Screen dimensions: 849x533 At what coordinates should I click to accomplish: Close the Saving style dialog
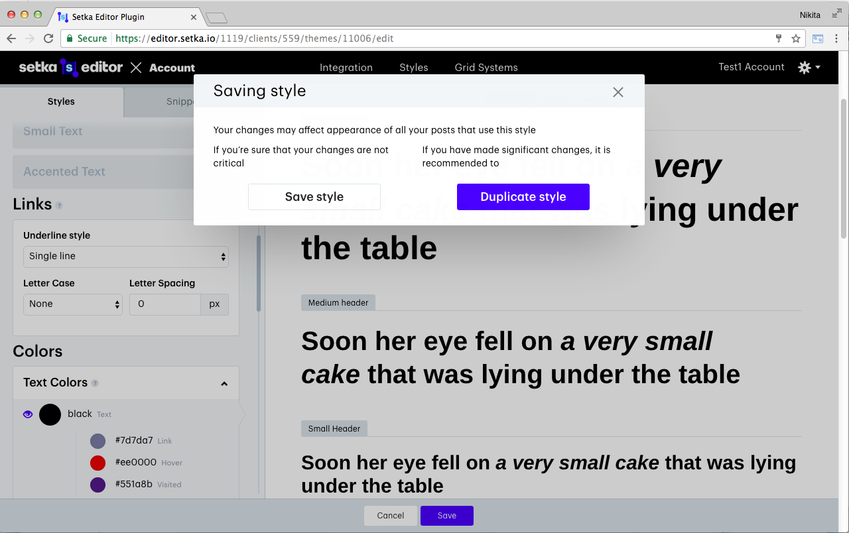point(618,92)
